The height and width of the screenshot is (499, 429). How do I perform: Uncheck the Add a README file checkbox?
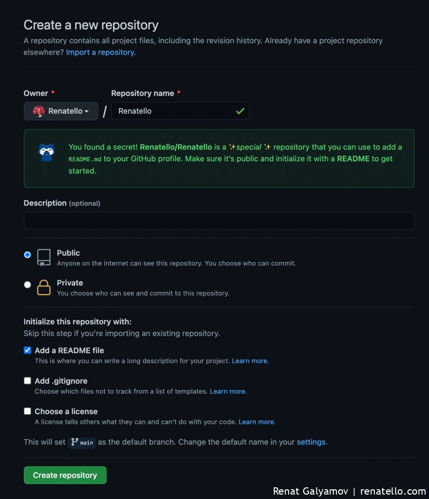(x=27, y=350)
